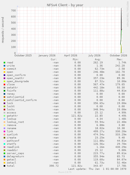Click the 'pathconf' legend label
The image size is (130, 175).
click(13, 141)
